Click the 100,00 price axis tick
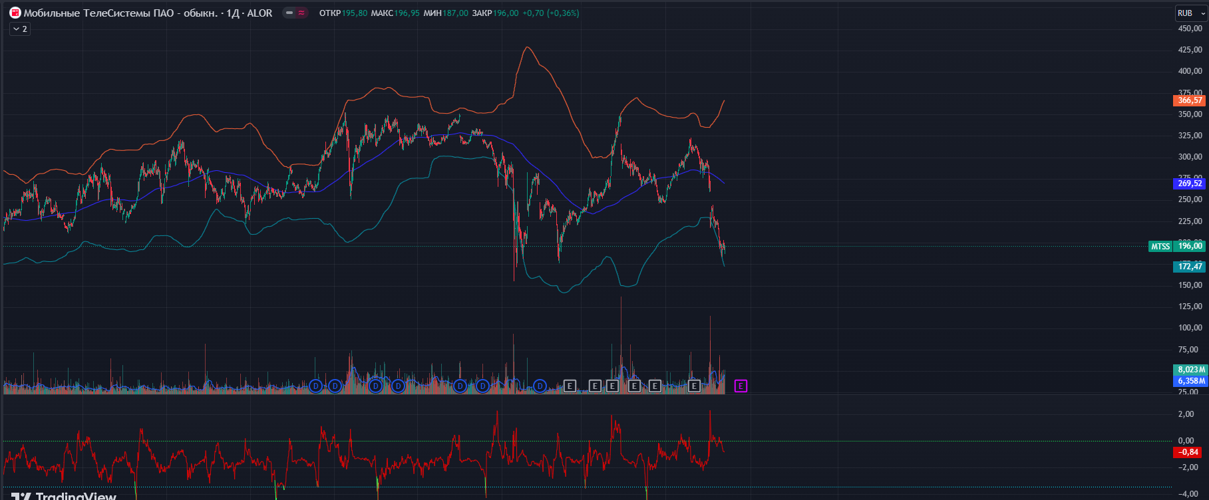 click(1190, 328)
